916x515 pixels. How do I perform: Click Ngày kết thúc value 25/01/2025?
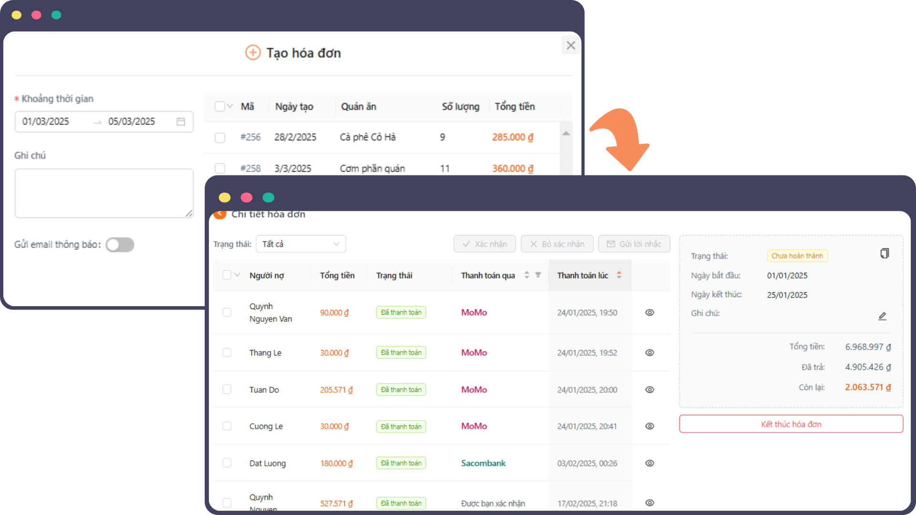click(787, 295)
